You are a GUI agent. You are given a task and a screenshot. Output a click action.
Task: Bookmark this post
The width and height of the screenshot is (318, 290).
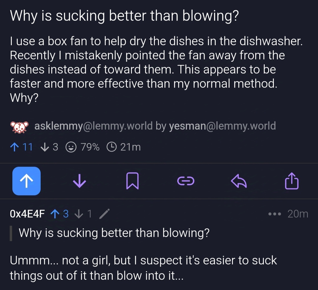[x=132, y=181]
